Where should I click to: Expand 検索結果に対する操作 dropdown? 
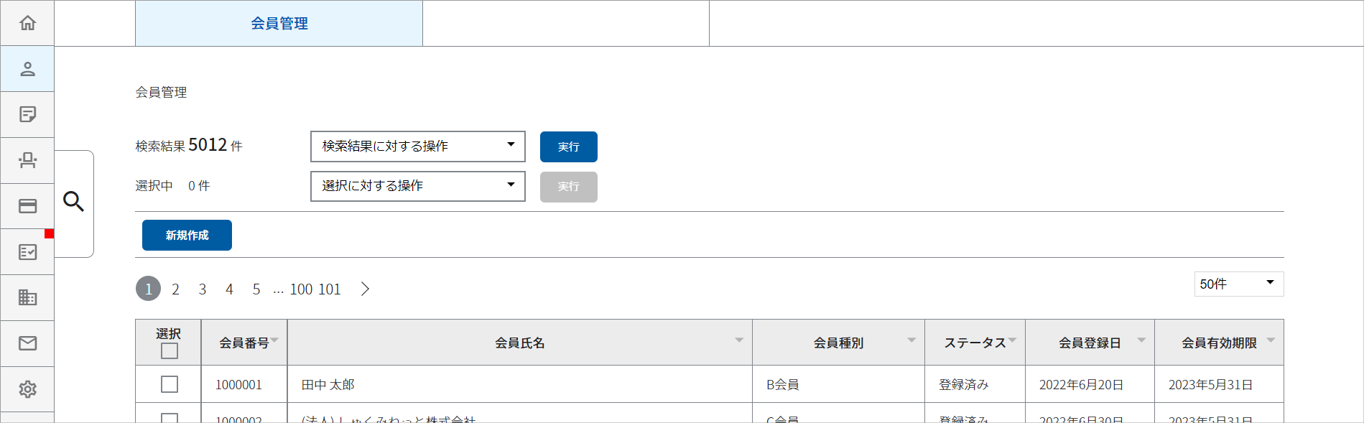(418, 147)
